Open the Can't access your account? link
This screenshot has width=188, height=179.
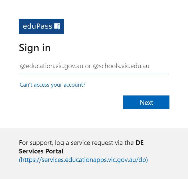(x=52, y=85)
